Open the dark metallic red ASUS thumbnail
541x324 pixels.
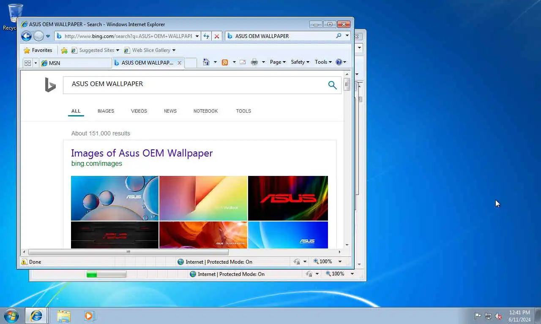(115, 235)
